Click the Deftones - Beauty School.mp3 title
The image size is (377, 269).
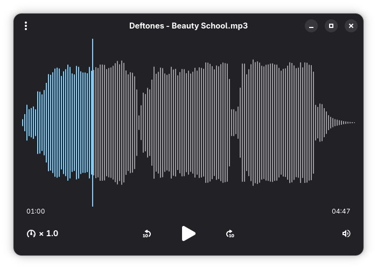(188, 26)
